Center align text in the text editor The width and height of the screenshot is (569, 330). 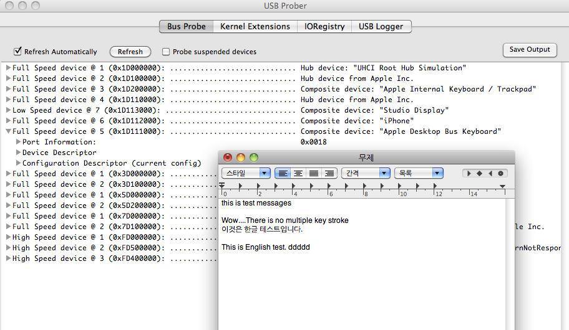click(x=298, y=173)
